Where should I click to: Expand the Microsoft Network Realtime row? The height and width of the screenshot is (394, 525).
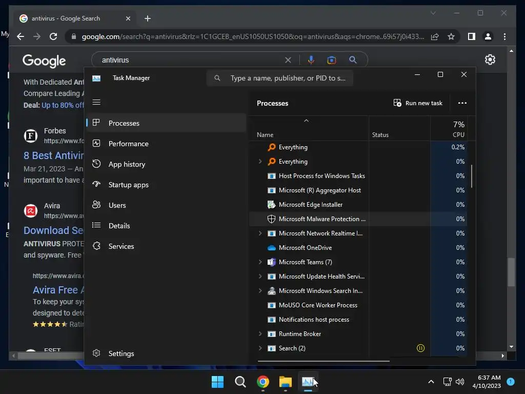tap(260, 233)
